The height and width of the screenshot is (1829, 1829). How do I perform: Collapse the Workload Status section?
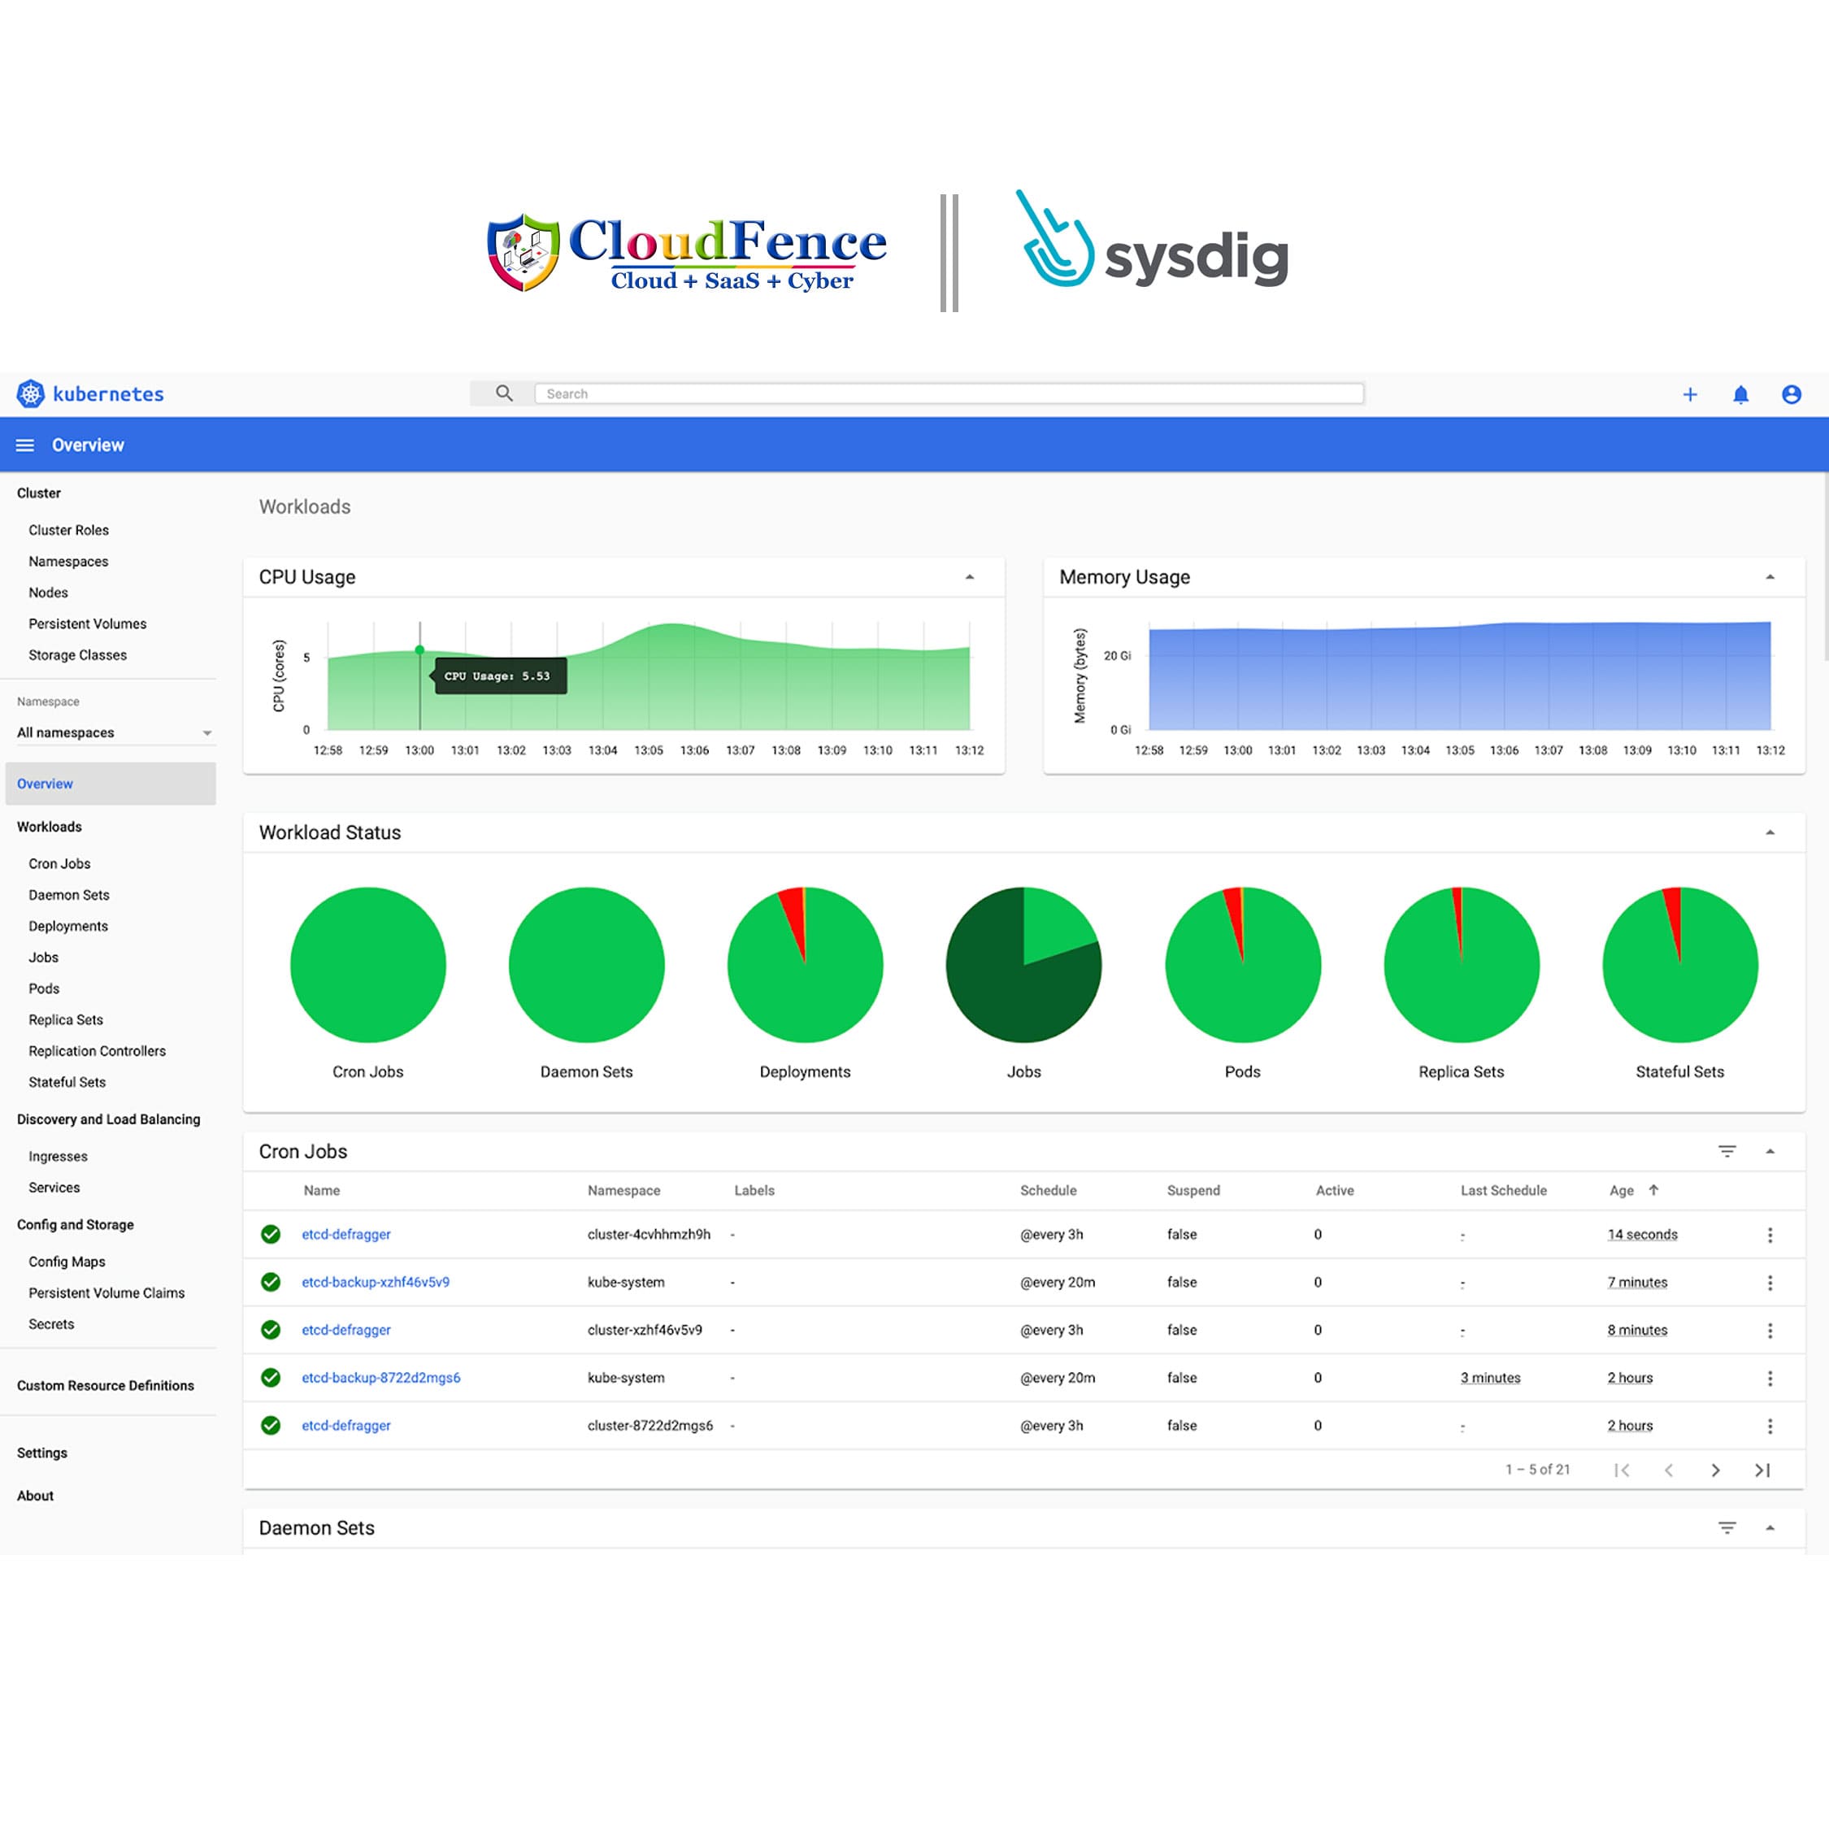pyautogui.click(x=1770, y=833)
